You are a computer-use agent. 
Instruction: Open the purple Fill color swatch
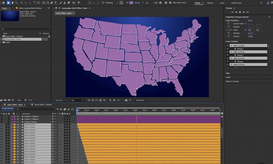coord(131,3)
